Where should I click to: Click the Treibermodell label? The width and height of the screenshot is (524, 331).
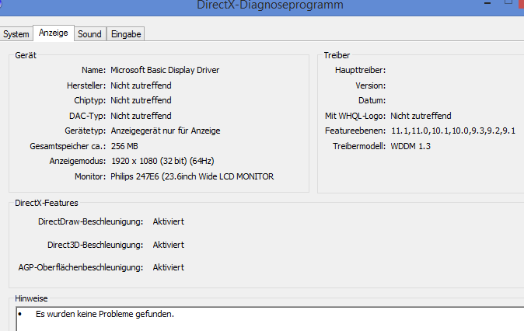click(x=359, y=146)
